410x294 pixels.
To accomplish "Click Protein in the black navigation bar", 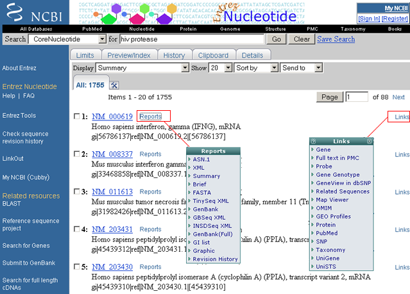I will click(188, 29).
